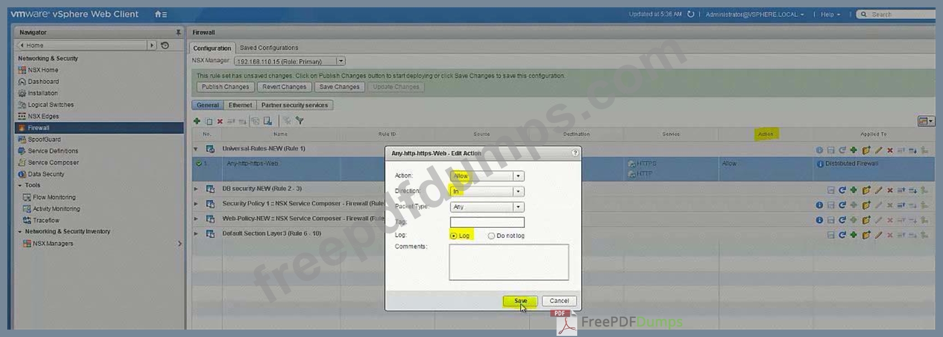Image resolution: width=943 pixels, height=337 pixels.
Task: Click Save Changes button
Action: pyautogui.click(x=339, y=87)
